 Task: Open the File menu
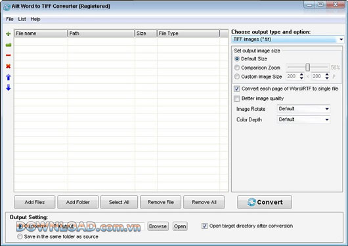10,19
